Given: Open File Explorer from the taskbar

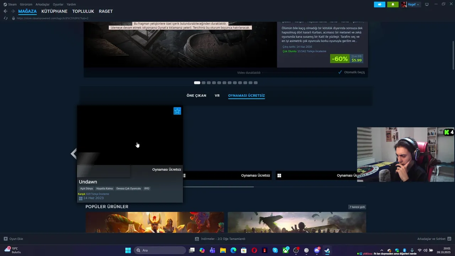Looking at the screenshot, I should [x=223, y=250].
